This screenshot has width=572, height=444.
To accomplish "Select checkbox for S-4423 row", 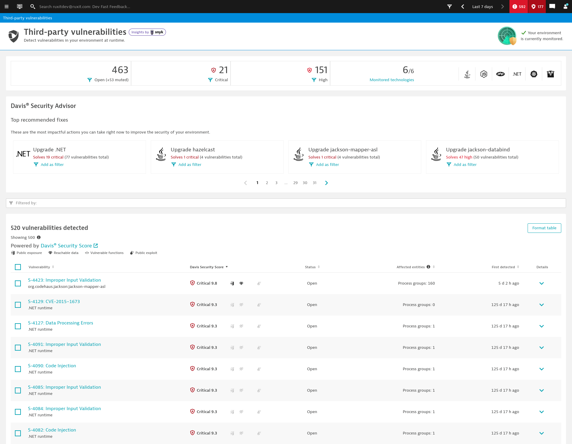I will pos(18,283).
